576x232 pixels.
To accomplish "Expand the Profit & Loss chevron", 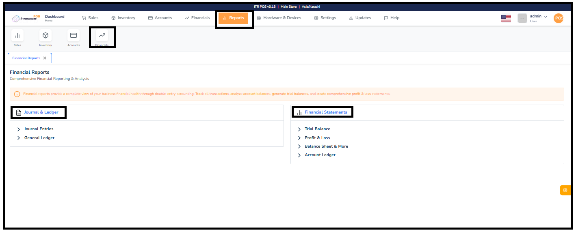I will 299,138.
